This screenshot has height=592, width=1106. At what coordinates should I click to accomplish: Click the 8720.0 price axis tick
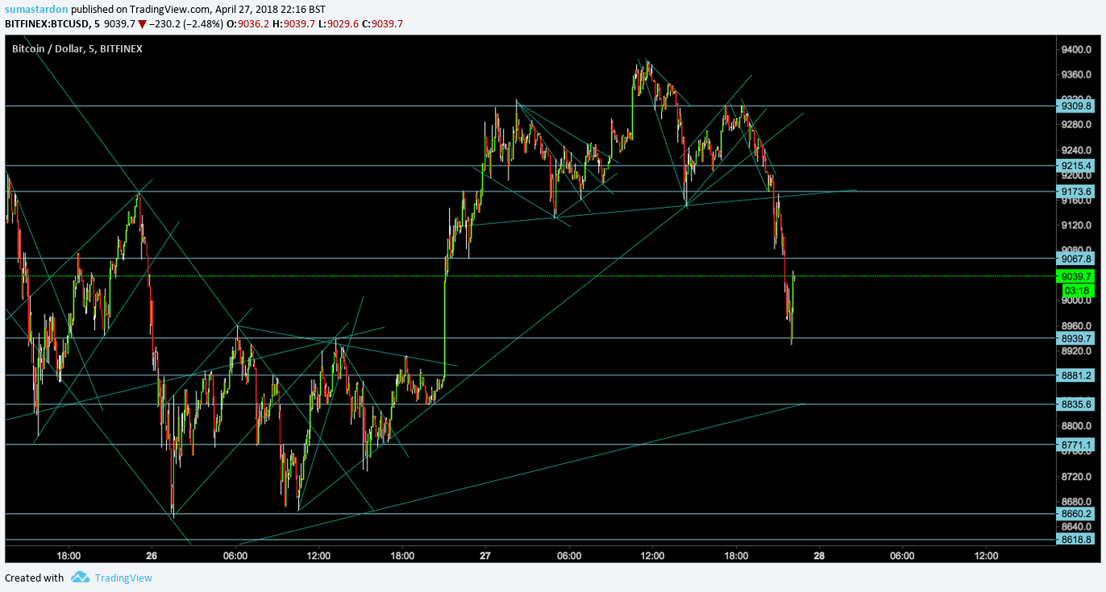[1077, 477]
